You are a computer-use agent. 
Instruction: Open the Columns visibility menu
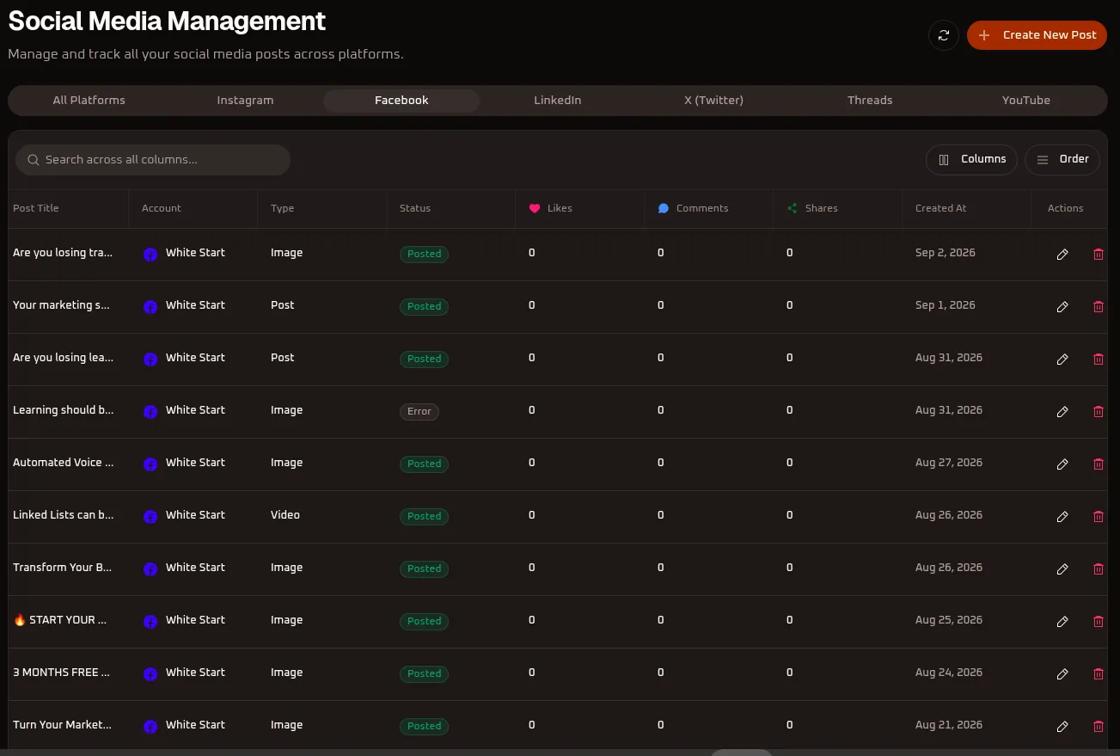point(971,159)
